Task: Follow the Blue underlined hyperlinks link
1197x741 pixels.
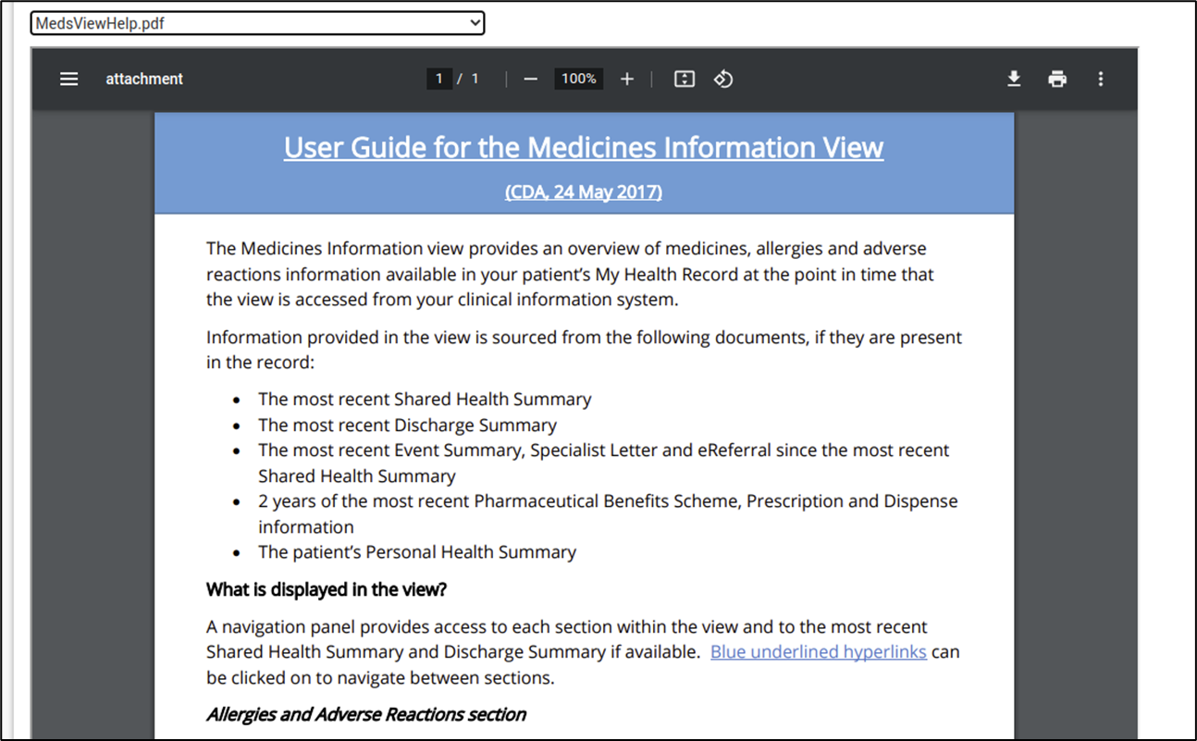Action: 819,652
